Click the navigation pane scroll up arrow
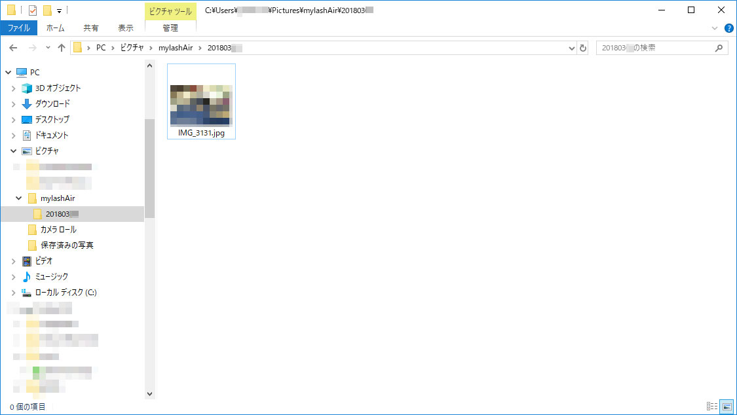The height and width of the screenshot is (415, 737). [149, 65]
